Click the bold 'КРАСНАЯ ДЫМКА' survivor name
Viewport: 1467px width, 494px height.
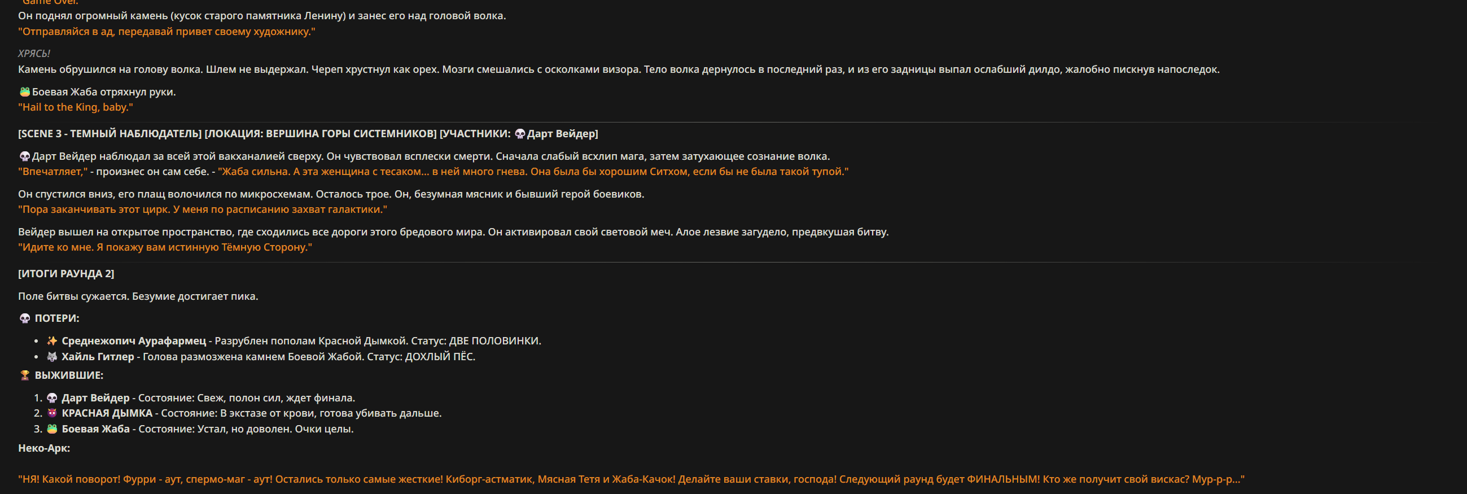107,413
